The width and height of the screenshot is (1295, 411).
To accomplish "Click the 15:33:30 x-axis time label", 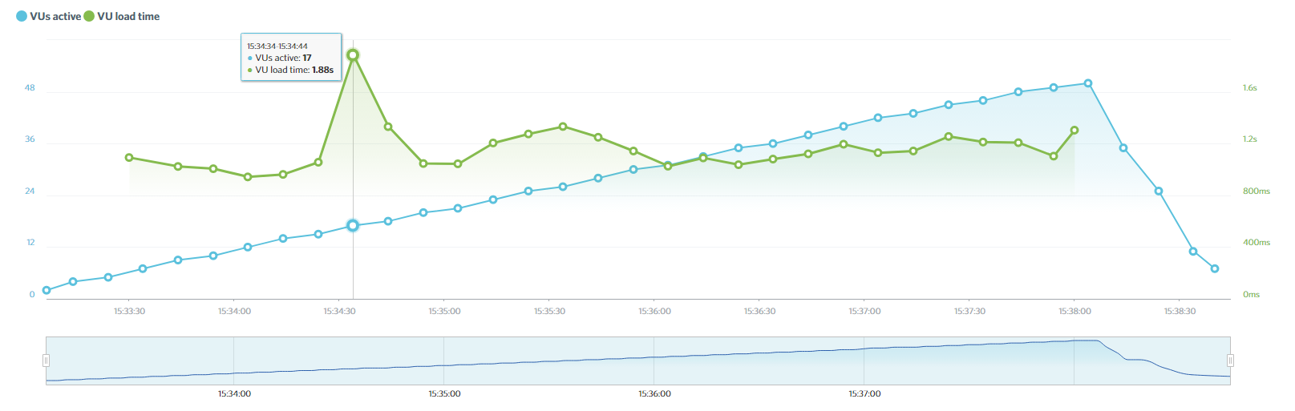I will (x=129, y=311).
